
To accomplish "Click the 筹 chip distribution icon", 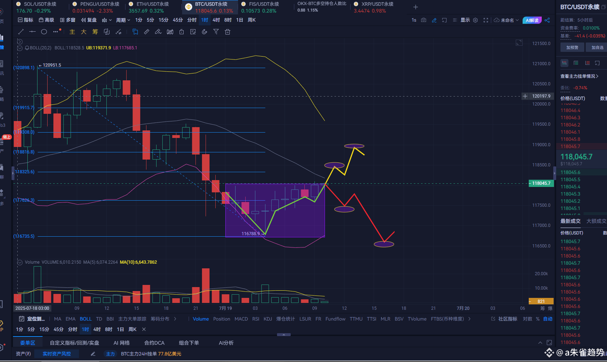I will (95, 32).
